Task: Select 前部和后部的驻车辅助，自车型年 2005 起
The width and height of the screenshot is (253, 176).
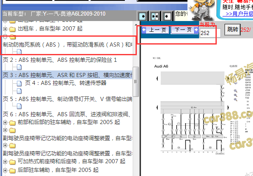Action: point(69,122)
